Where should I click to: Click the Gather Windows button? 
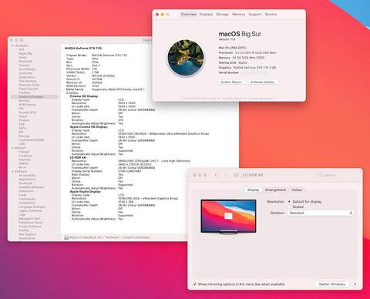pos(331,284)
